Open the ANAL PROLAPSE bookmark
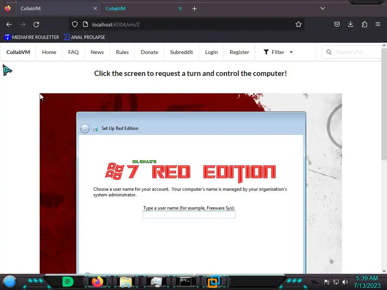The image size is (387, 290). pyautogui.click(x=84, y=37)
